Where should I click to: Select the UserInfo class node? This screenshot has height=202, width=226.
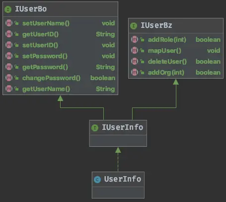(x=118, y=185)
